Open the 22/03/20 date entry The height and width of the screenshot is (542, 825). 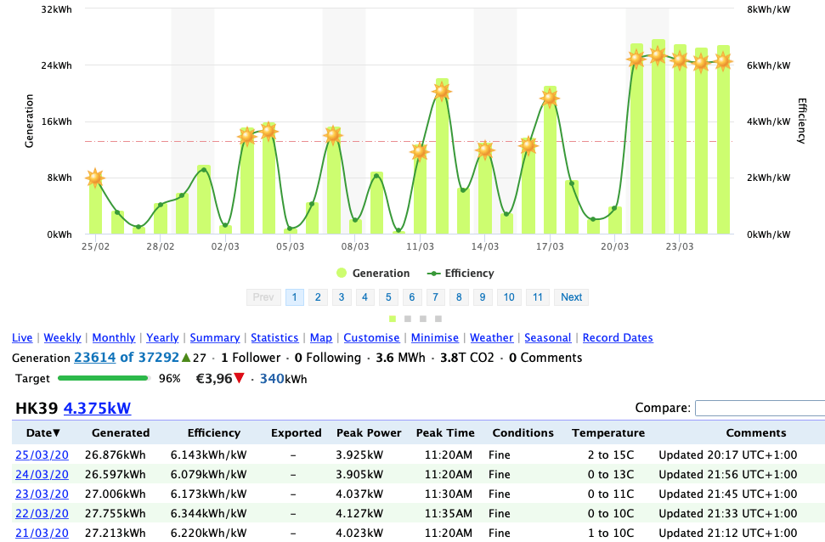point(42,513)
